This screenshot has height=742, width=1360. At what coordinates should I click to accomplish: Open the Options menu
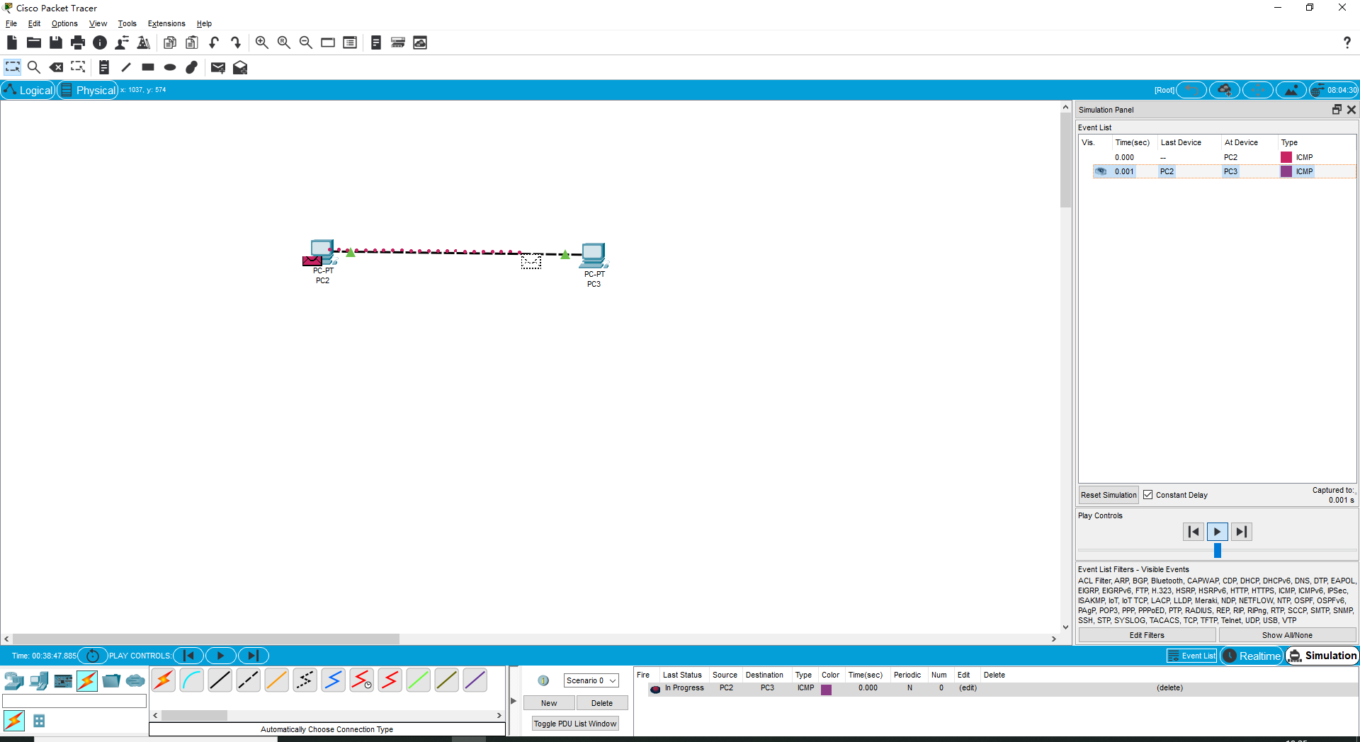(64, 23)
